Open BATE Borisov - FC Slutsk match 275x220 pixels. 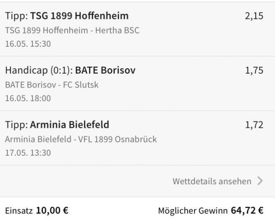(52, 85)
